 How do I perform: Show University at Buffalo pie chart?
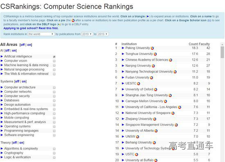click(x=156, y=160)
